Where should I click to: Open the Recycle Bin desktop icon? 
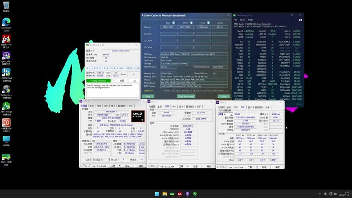(x=6, y=6)
